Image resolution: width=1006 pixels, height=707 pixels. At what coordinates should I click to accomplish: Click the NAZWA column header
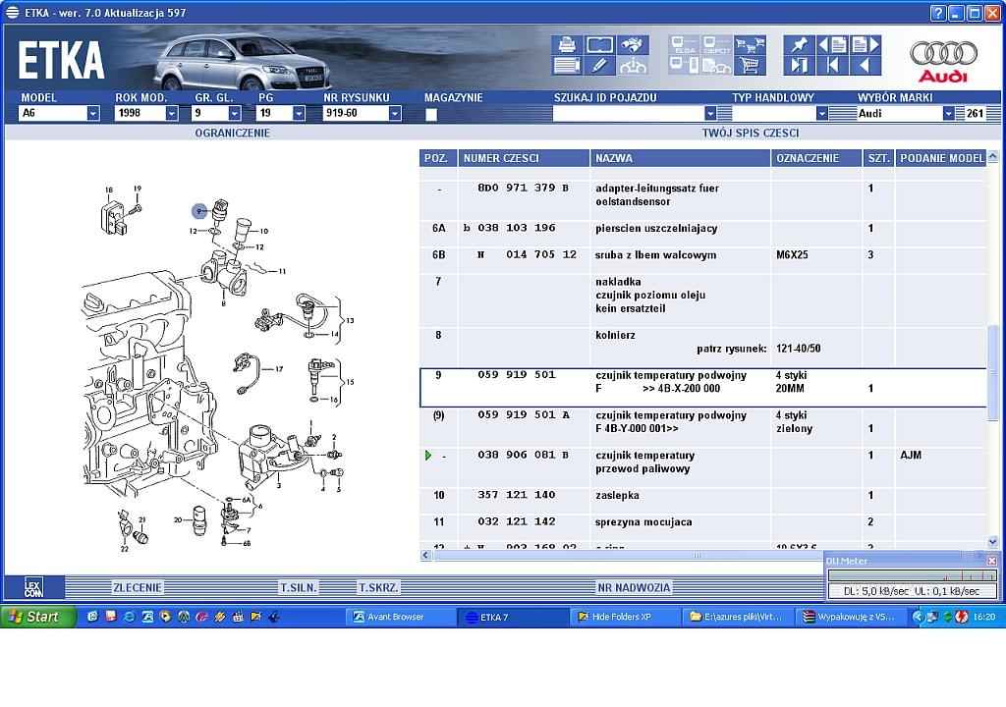[680, 158]
